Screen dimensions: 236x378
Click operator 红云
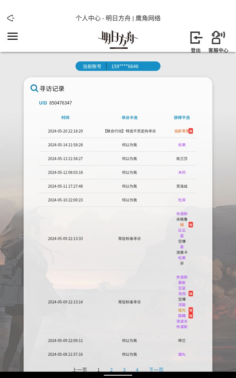click(182, 230)
